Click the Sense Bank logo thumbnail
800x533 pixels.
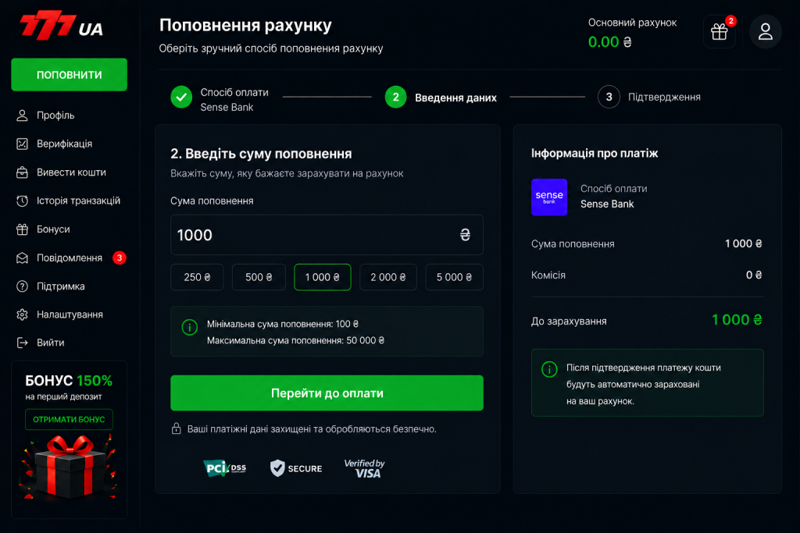(549, 197)
